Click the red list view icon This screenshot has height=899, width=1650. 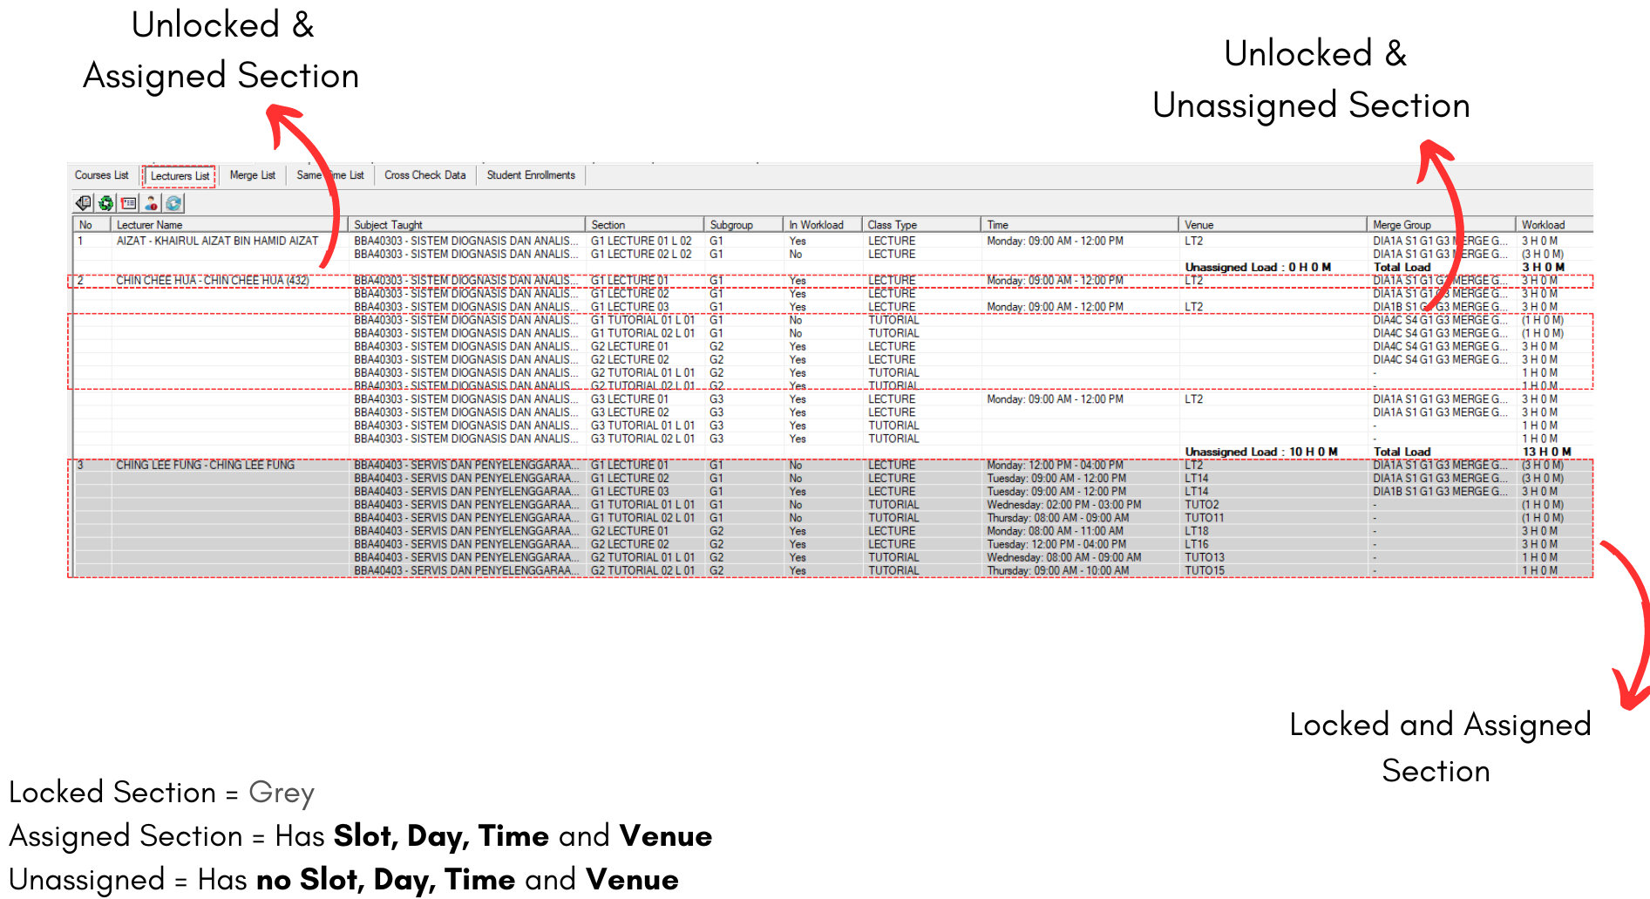(129, 203)
